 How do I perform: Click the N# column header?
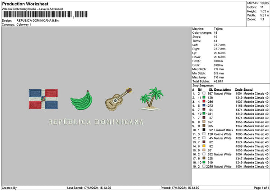200,90
